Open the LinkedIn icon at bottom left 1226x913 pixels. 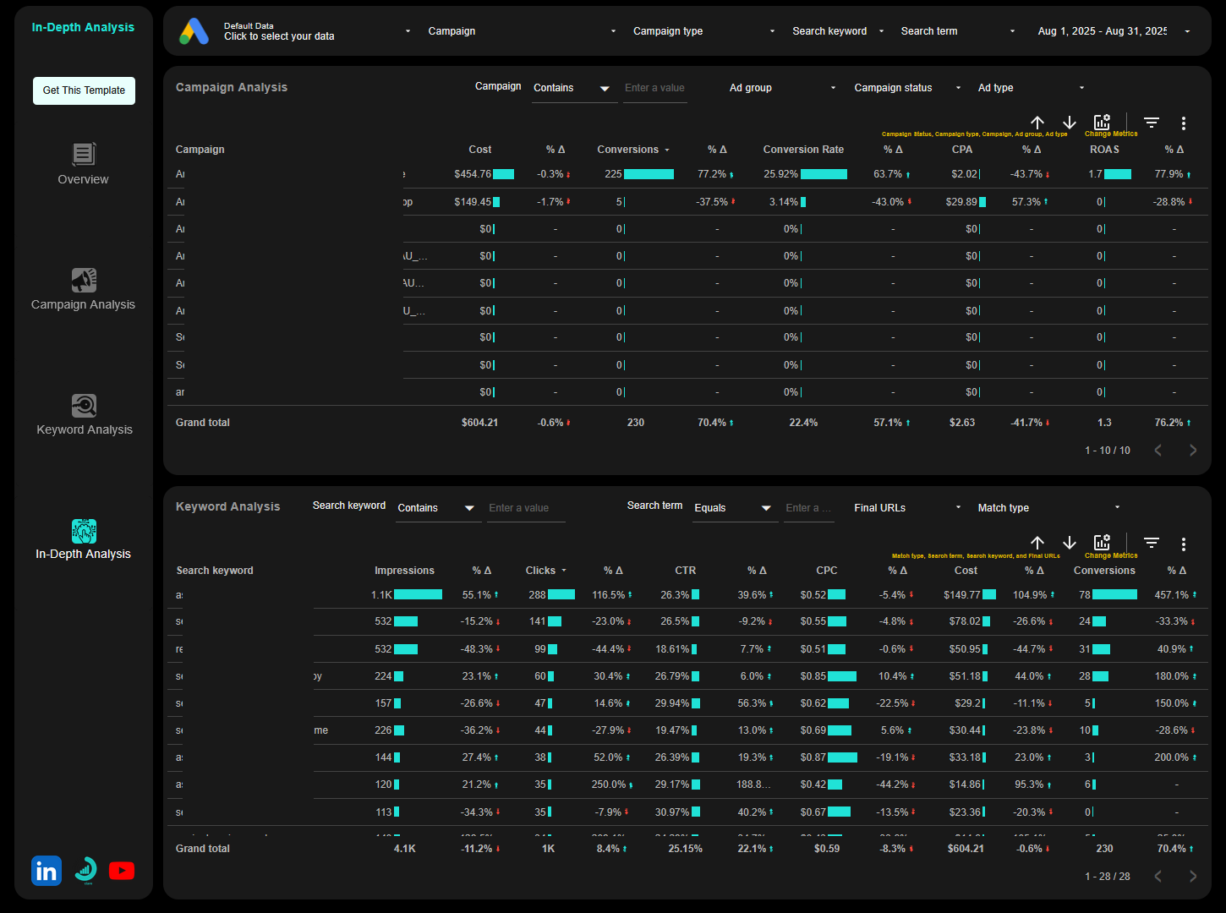46,870
